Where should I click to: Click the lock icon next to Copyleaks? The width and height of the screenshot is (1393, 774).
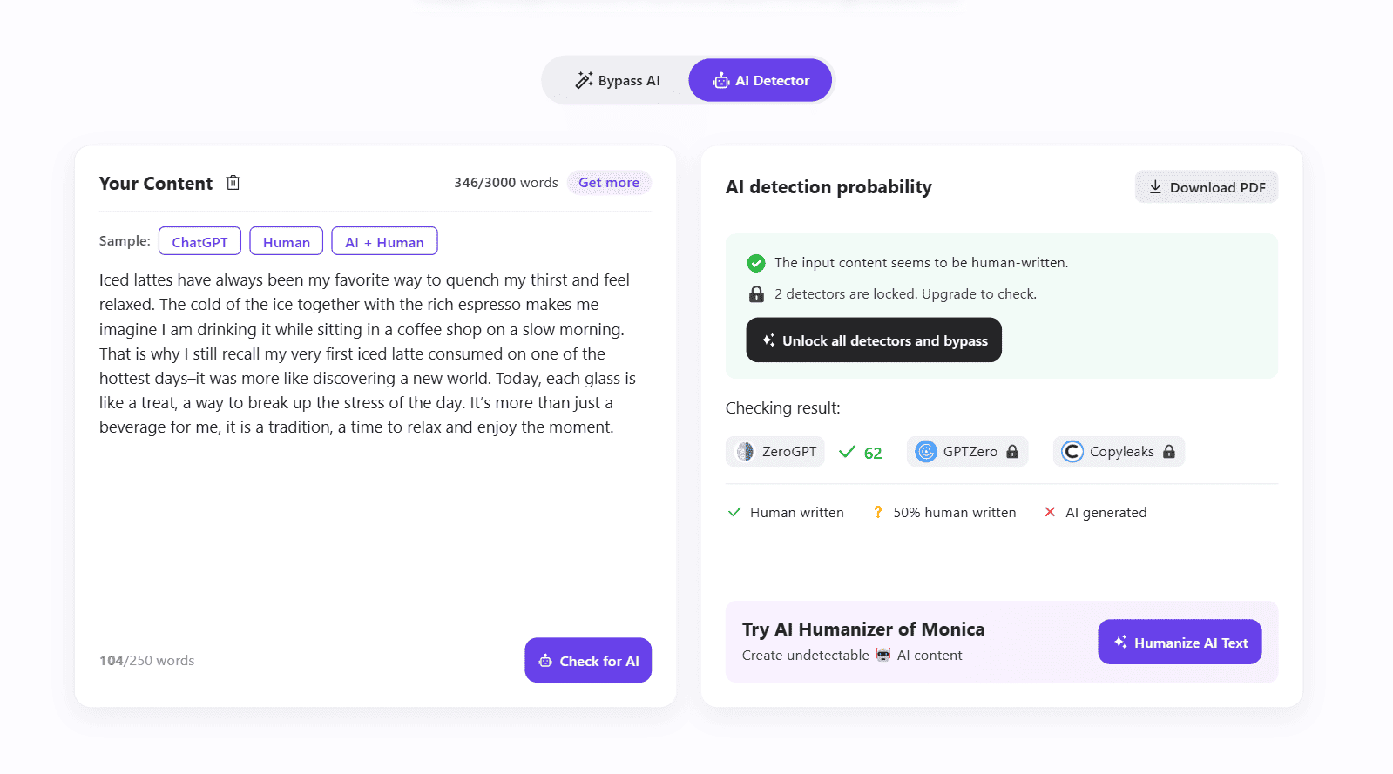pyautogui.click(x=1169, y=452)
